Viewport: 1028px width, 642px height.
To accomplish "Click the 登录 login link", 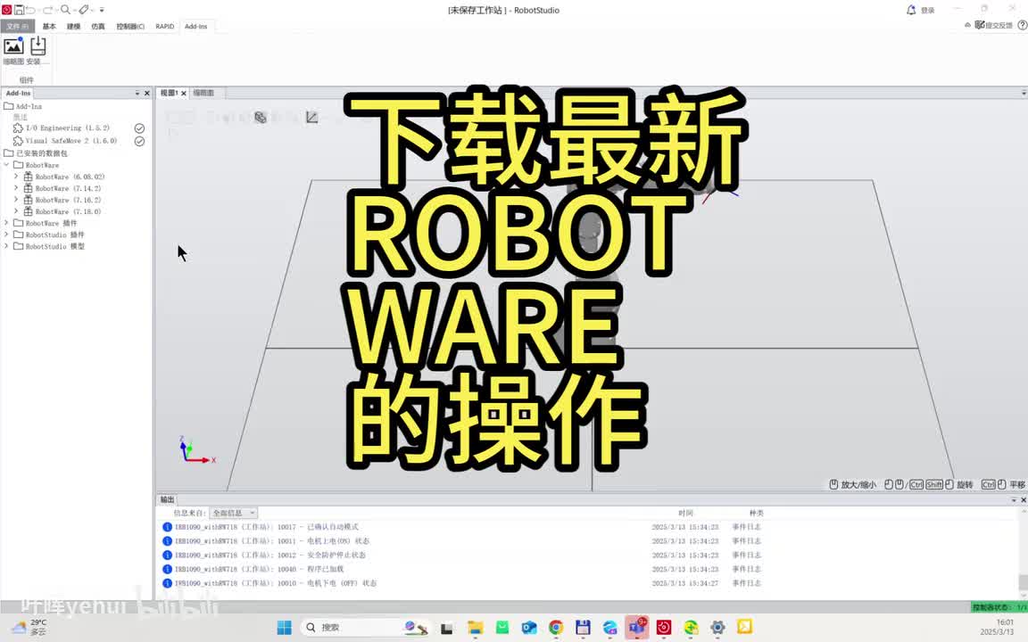I will coord(928,11).
